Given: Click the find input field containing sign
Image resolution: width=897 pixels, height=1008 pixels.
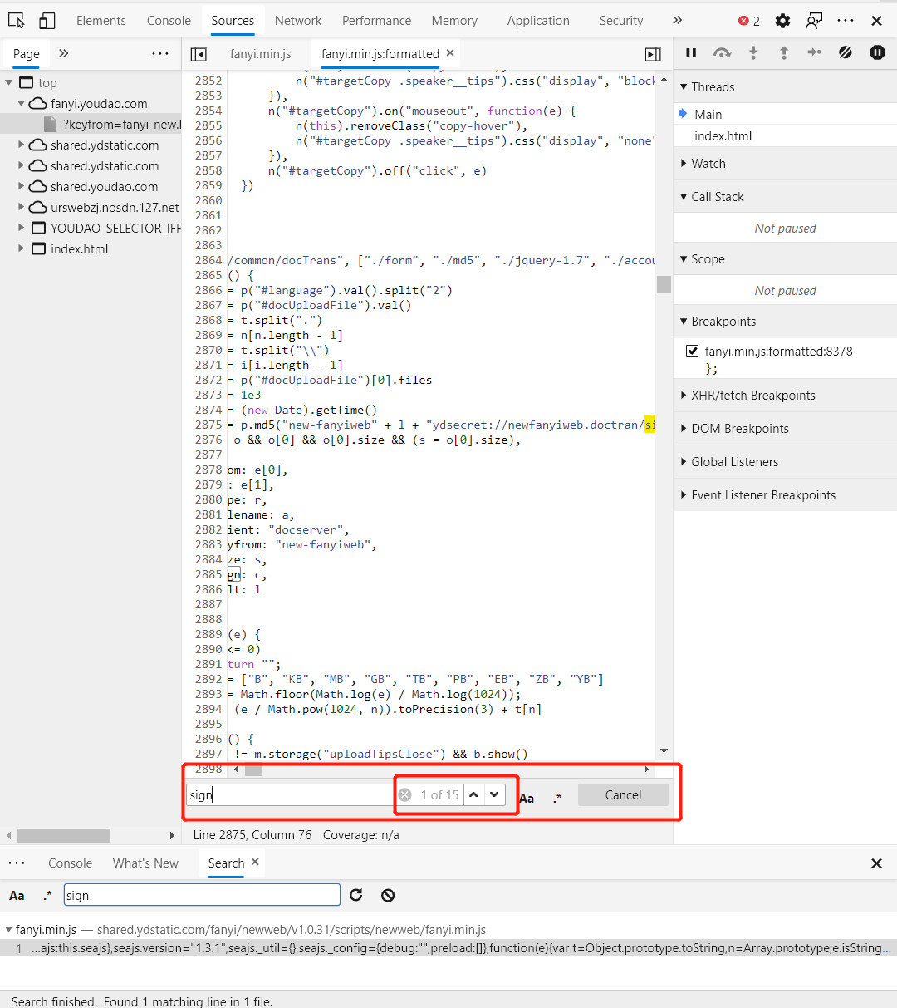Looking at the screenshot, I should click(x=290, y=795).
